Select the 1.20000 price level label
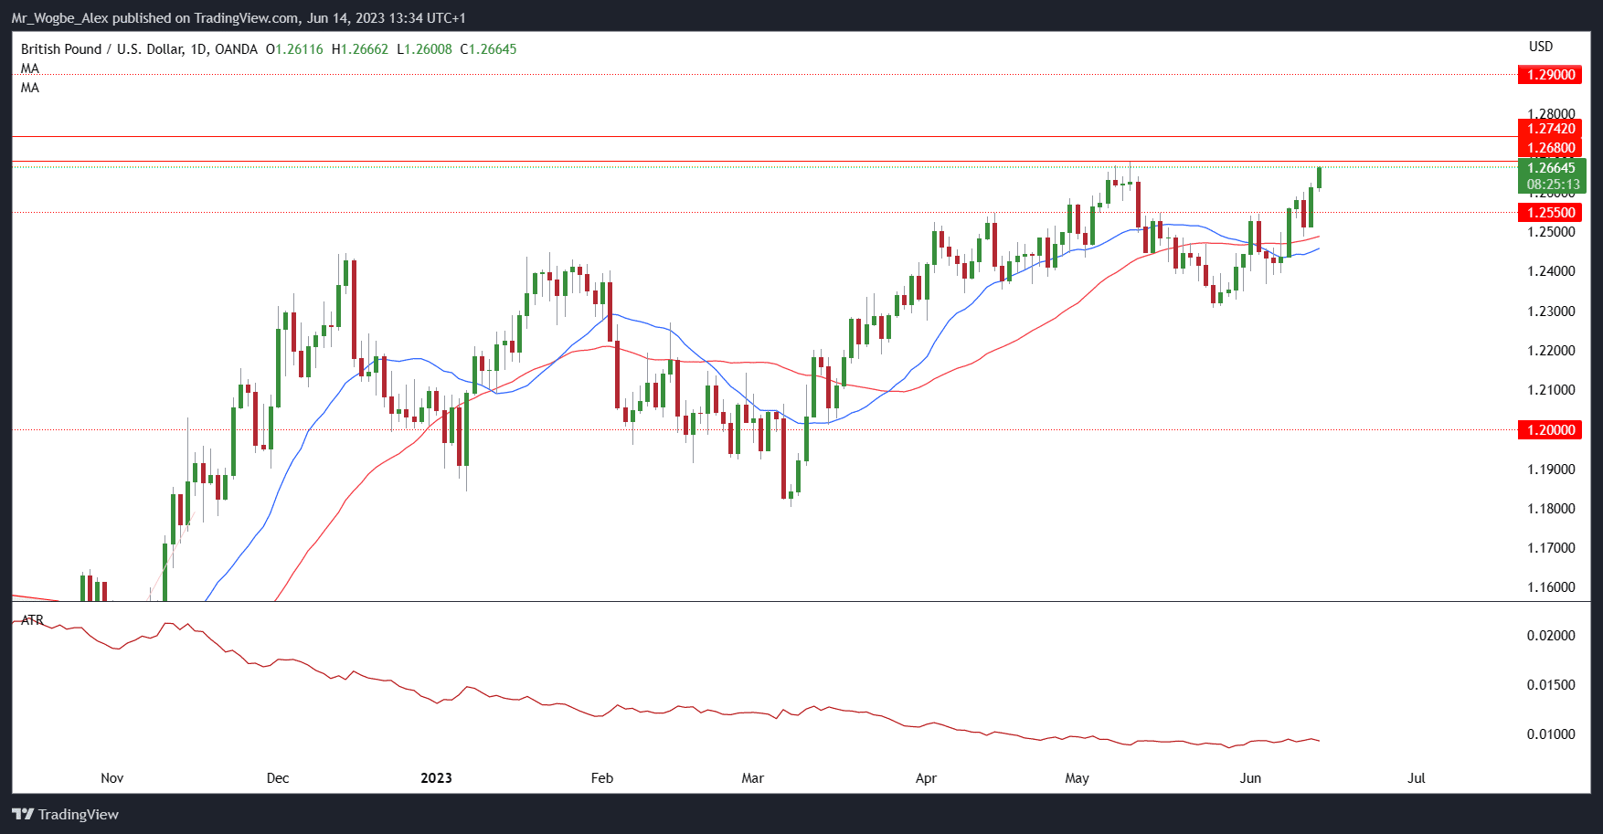 pyautogui.click(x=1550, y=430)
